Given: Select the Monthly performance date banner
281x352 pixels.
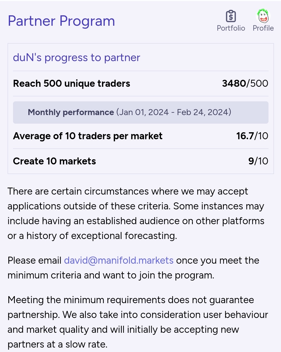Looking at the screenshot, I should (141, 112).
